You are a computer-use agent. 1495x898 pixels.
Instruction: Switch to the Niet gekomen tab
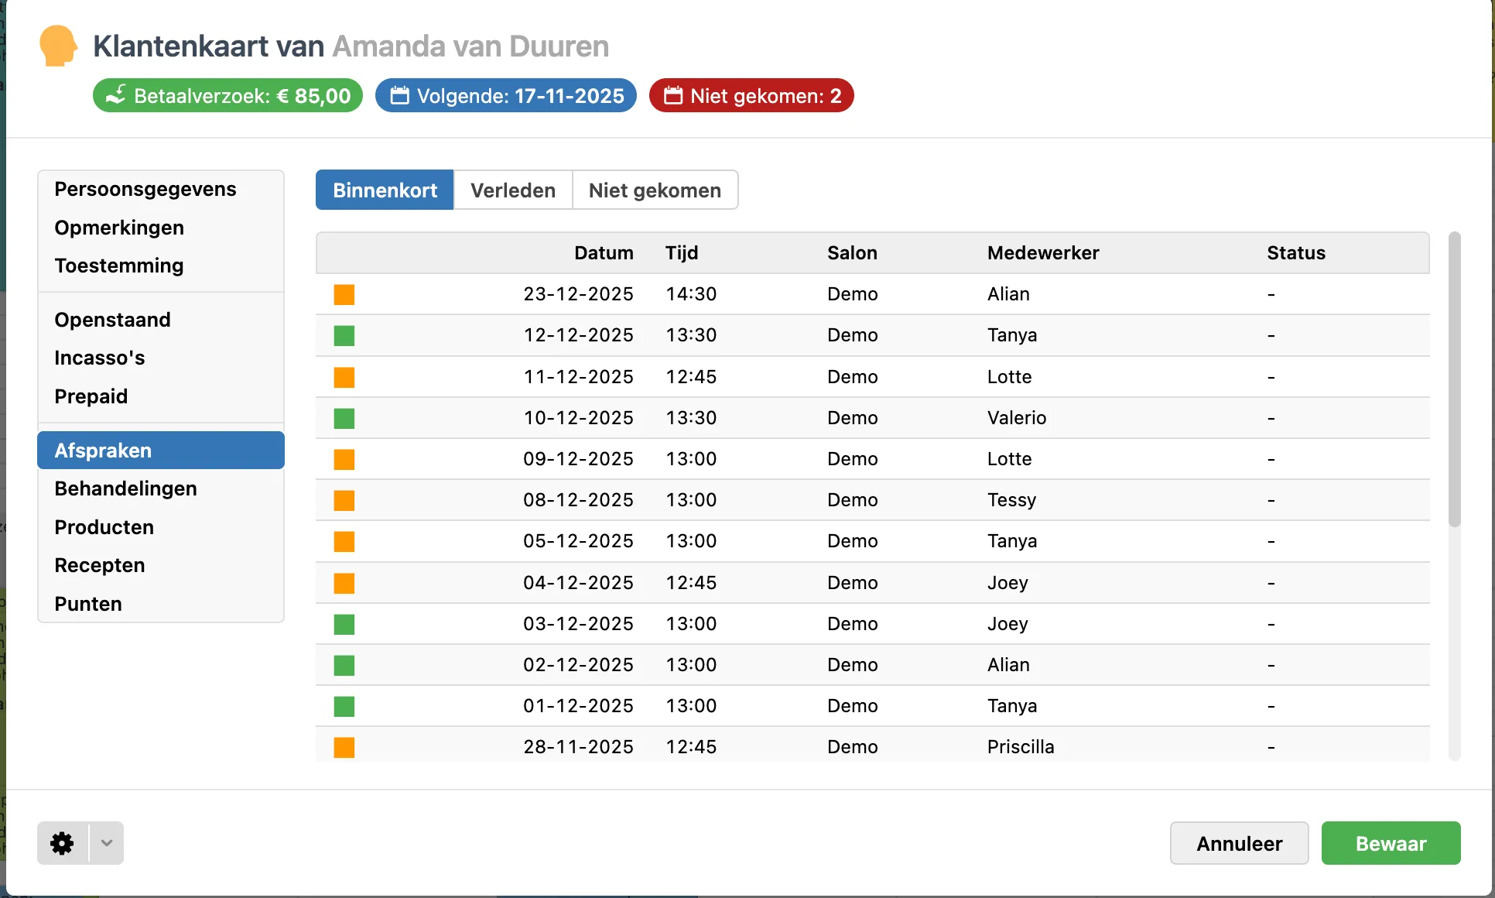tap(655, 190)
